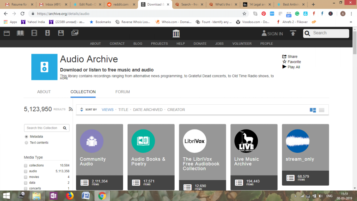
Task: Reload the page with the refresh icon
Action: click(x=22, y=14)
